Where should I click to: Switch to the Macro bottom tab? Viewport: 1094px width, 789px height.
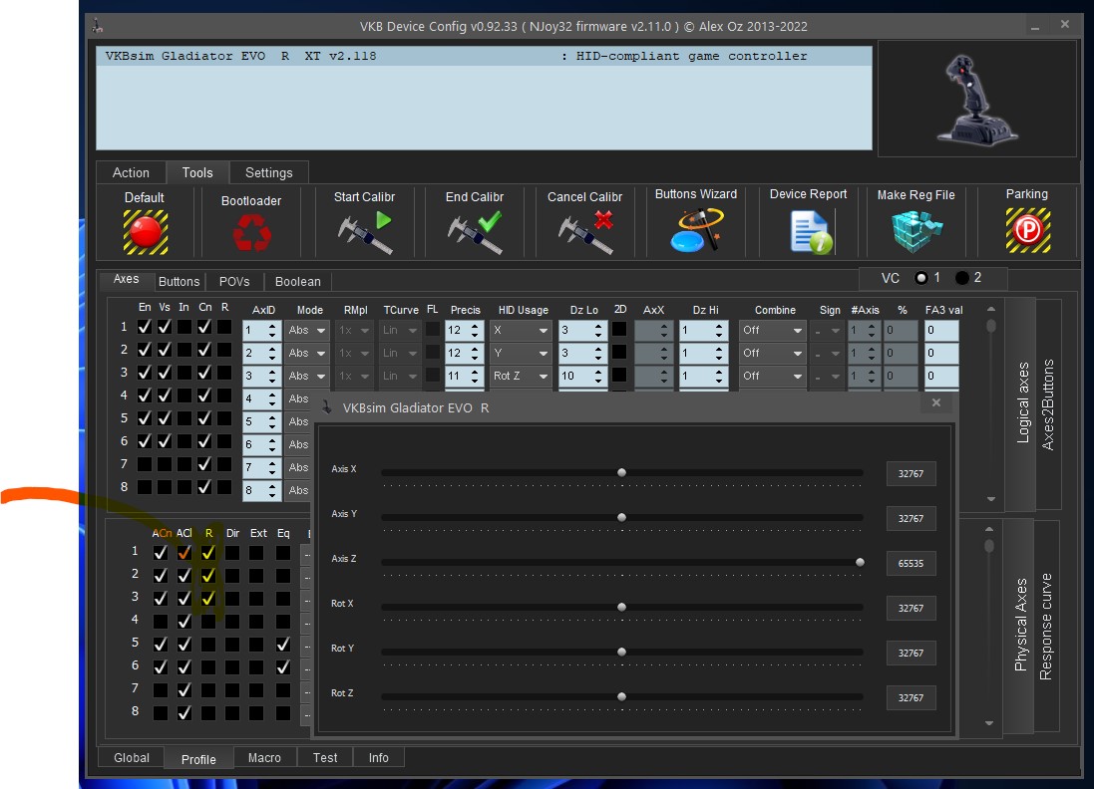(265, 758)
